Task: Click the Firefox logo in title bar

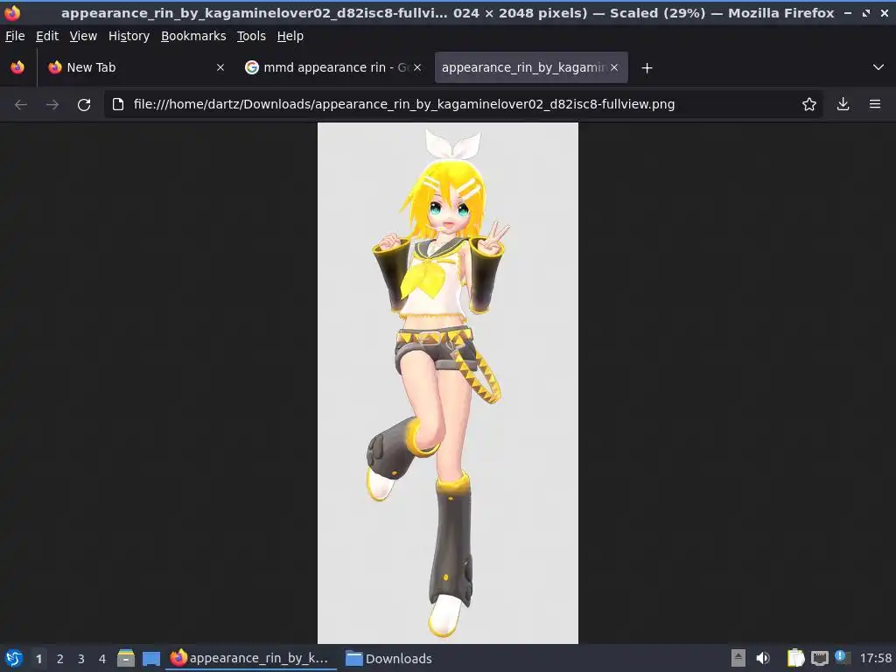Action: (x=12, y=12)
